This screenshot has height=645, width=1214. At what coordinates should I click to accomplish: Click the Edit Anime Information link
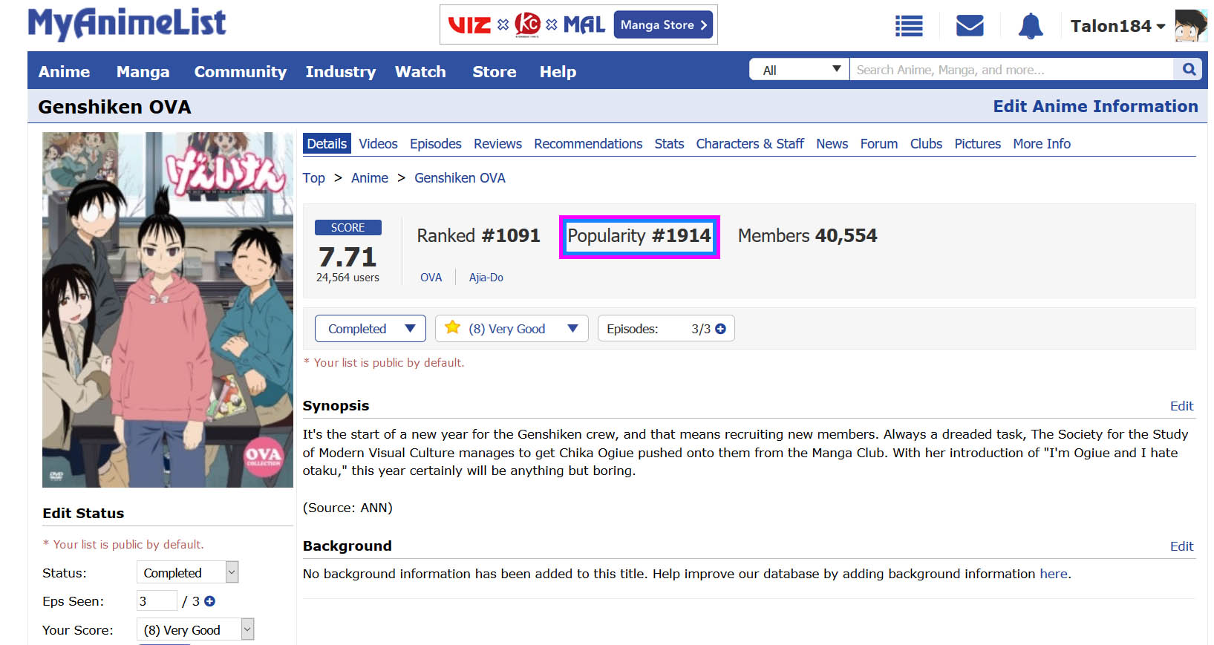(1095, 106)
